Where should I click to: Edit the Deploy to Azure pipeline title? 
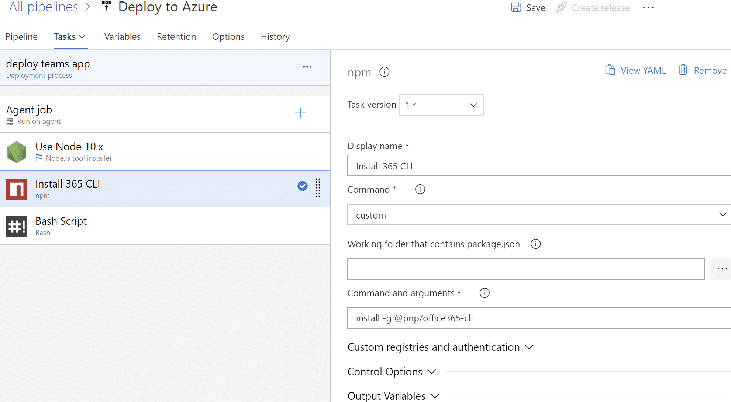168,7
